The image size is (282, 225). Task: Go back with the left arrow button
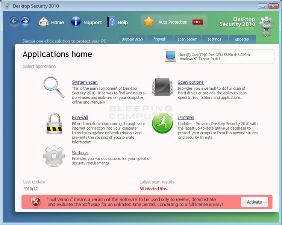(x=15, y=22)
